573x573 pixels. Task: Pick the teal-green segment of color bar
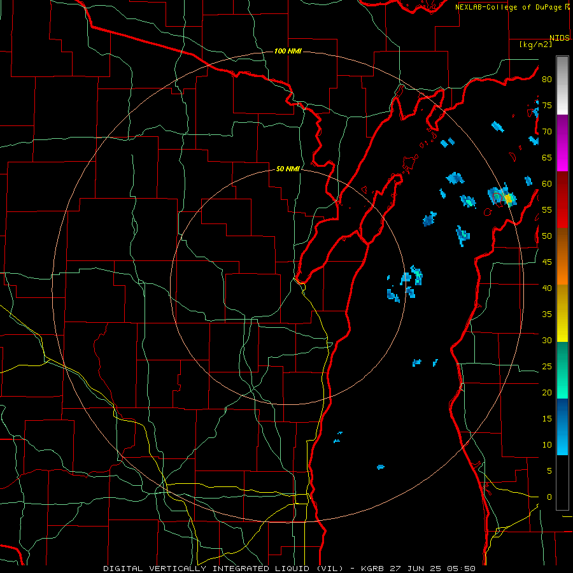tap(562, 370)
